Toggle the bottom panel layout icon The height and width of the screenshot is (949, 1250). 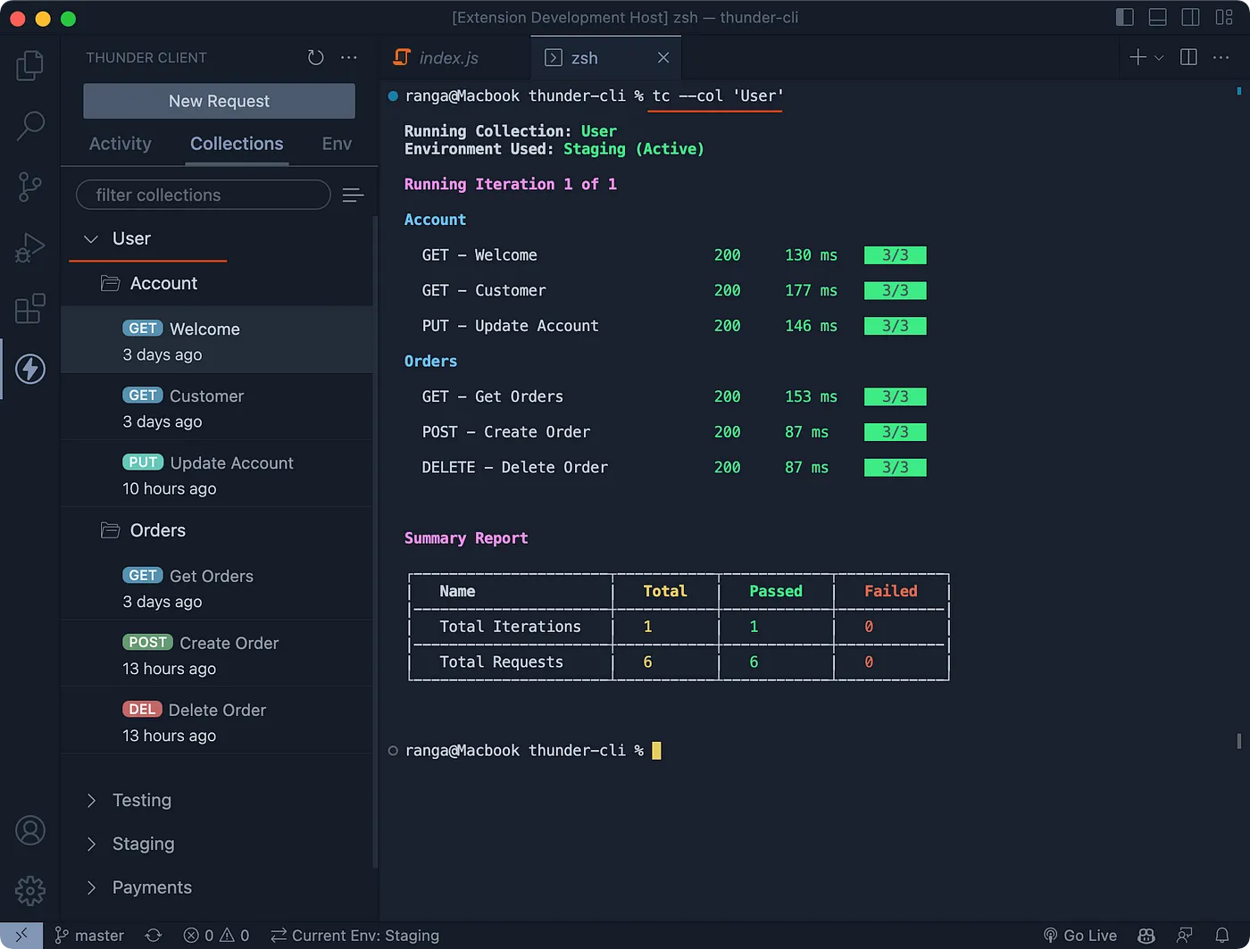[x=1158, y=17]
